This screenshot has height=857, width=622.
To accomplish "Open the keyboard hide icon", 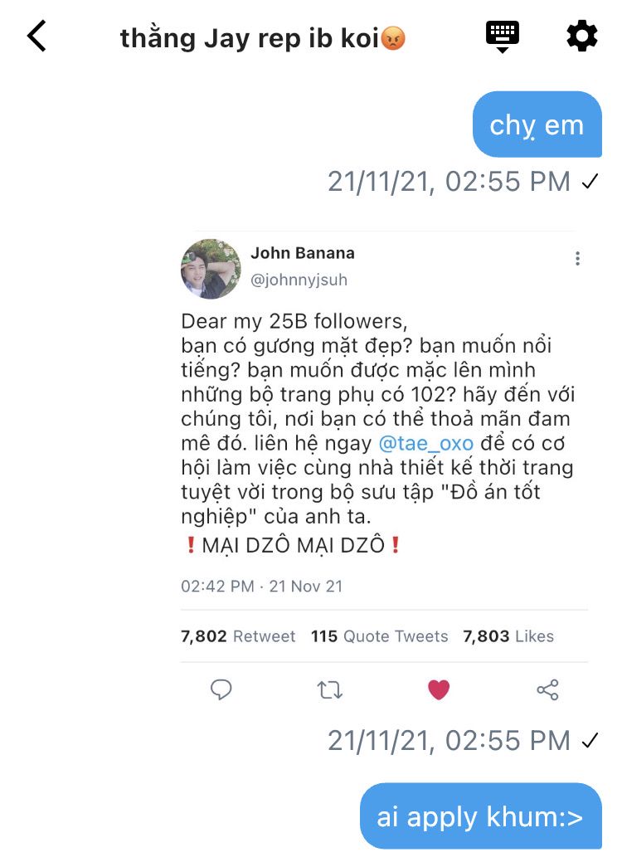I will point(503,37).
